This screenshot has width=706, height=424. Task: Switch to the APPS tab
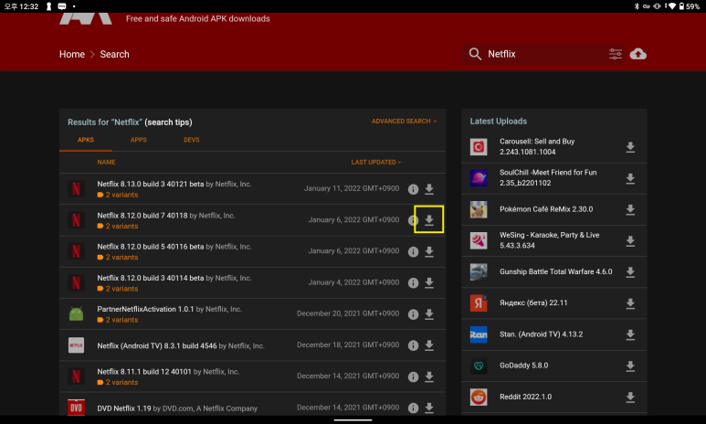click(x=139, y=140)
